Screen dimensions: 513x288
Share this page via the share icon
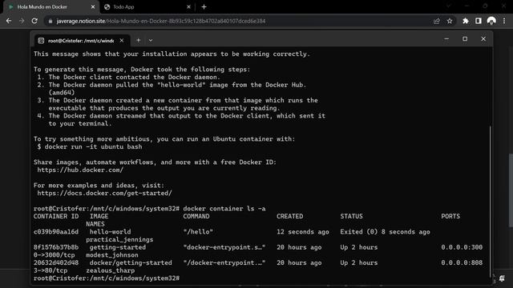pos(436,21)
